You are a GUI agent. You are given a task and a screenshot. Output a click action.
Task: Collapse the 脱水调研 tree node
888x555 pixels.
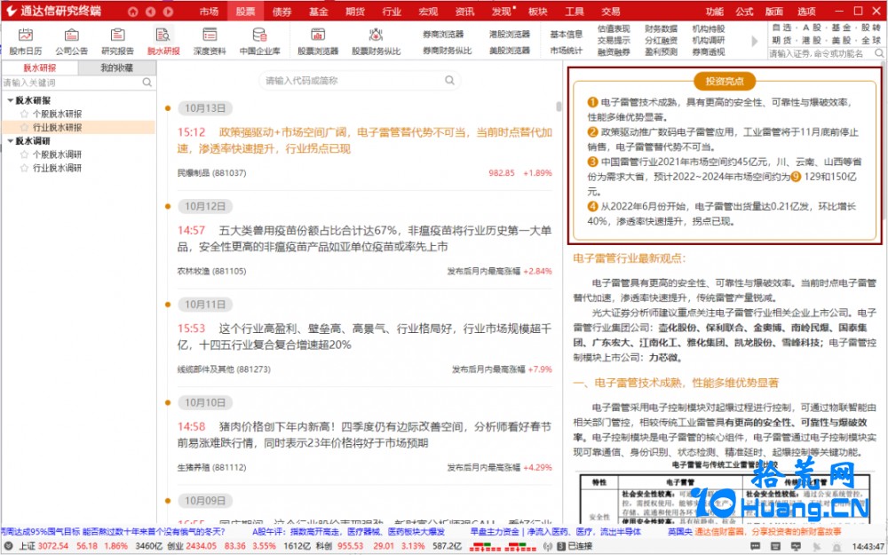(10, 141)
